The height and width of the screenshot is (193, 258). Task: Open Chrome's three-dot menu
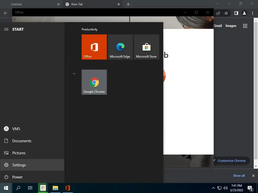[x=252, y=13]
